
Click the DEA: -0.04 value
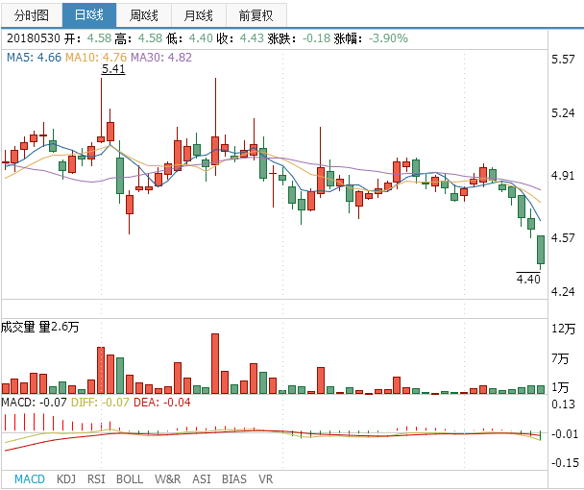[162, 403]
